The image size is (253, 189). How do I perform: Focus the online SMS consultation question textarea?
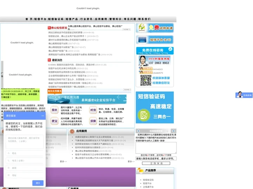point(156,148)
